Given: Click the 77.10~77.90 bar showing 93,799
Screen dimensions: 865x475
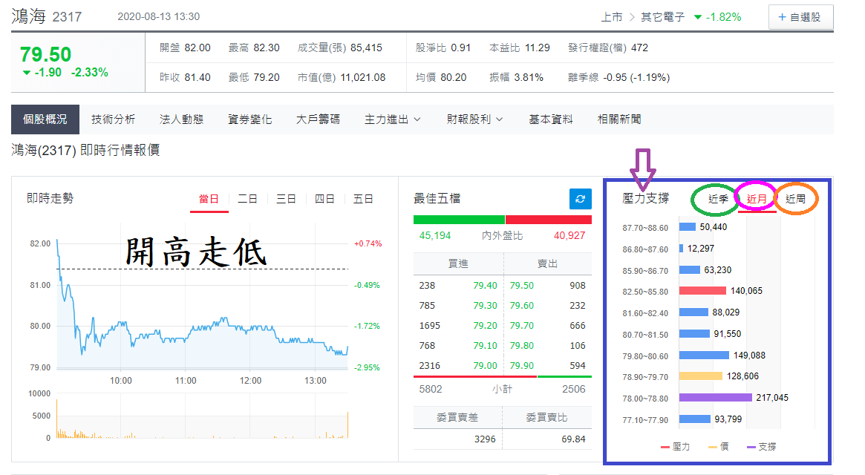Looking at the screenshot, I should 694,419.
